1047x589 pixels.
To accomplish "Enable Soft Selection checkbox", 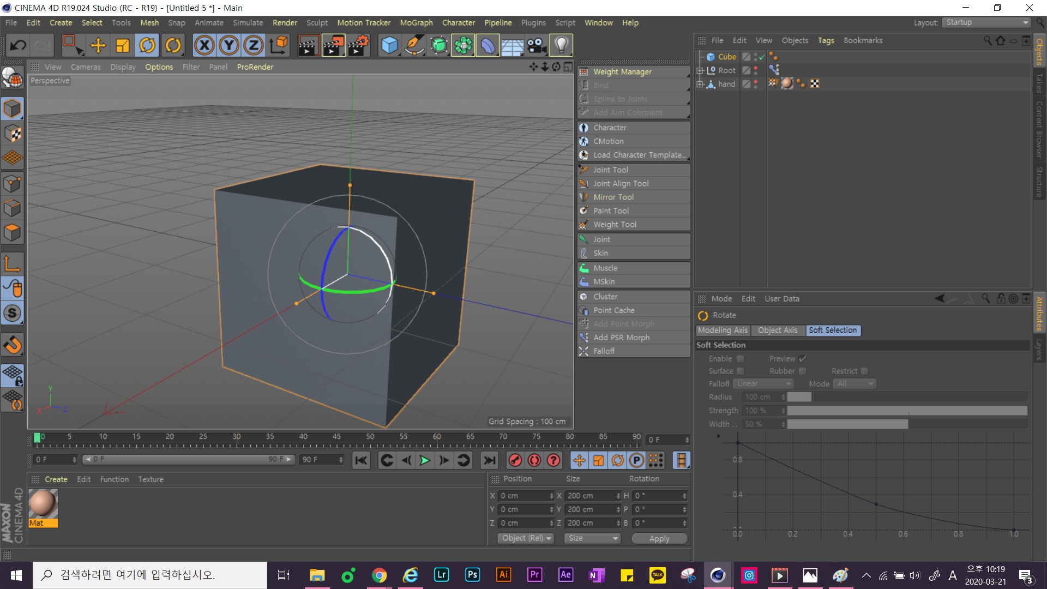I will click(740, 359).
